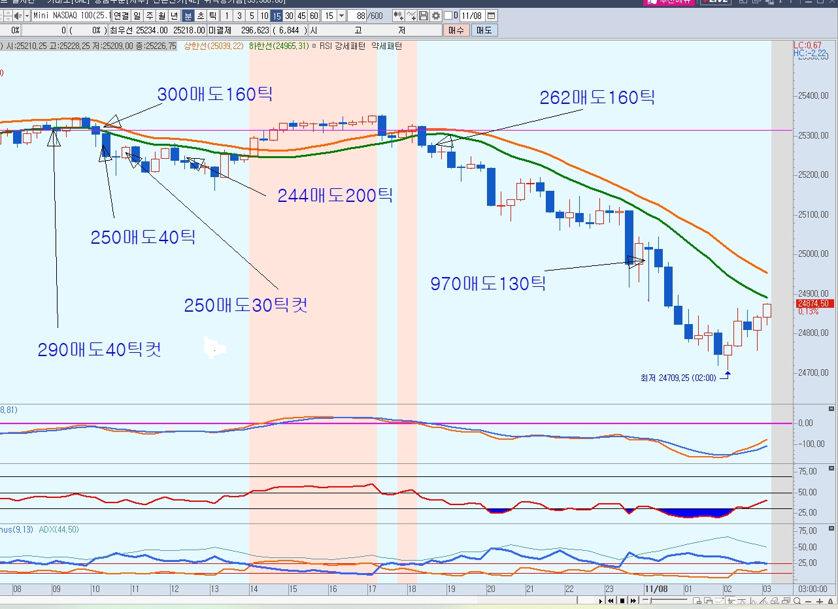The width and height of the screenshot is (838, 609).
Task: Click the fast-forward chart replay button
Action: [x=632, y=601]
